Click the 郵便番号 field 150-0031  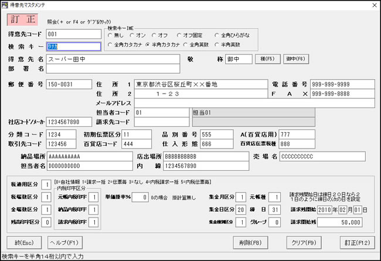point(68,84)
